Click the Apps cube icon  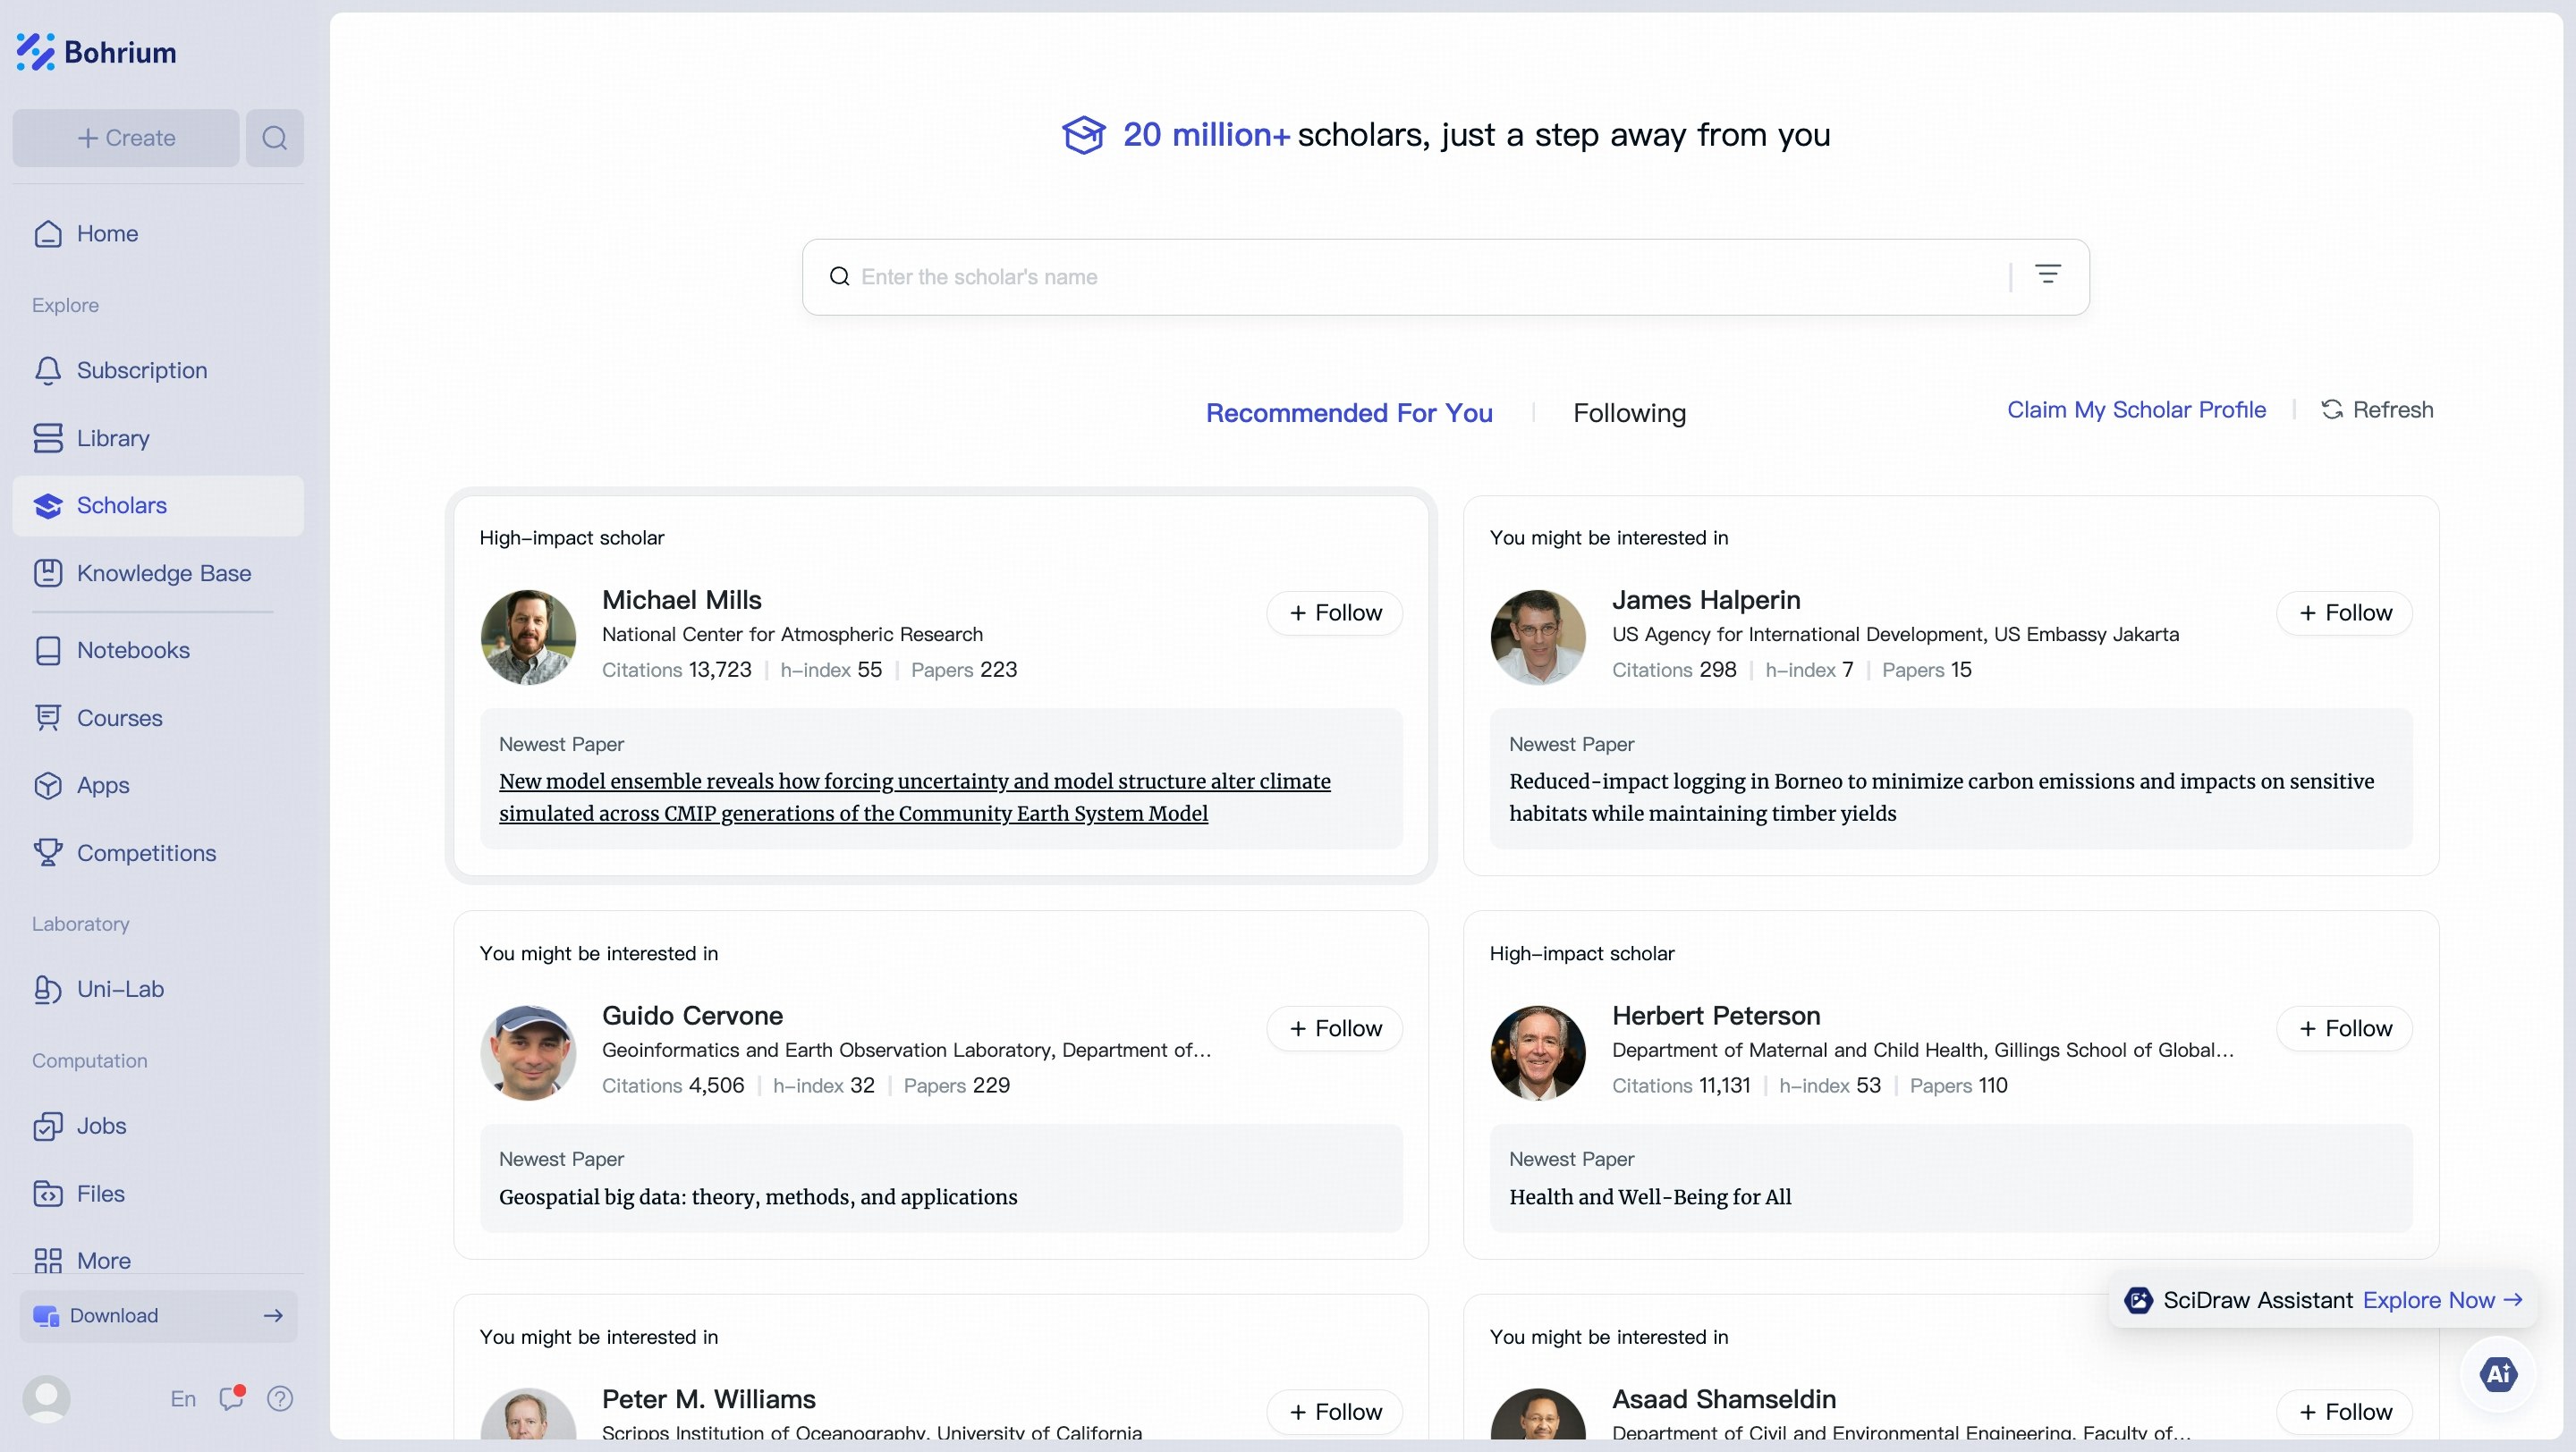click(x=48, y=786)
